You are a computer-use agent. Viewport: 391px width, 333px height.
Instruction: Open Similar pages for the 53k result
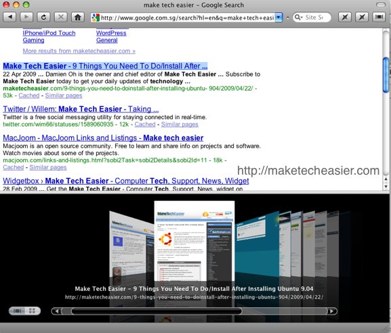coord(64,95)
